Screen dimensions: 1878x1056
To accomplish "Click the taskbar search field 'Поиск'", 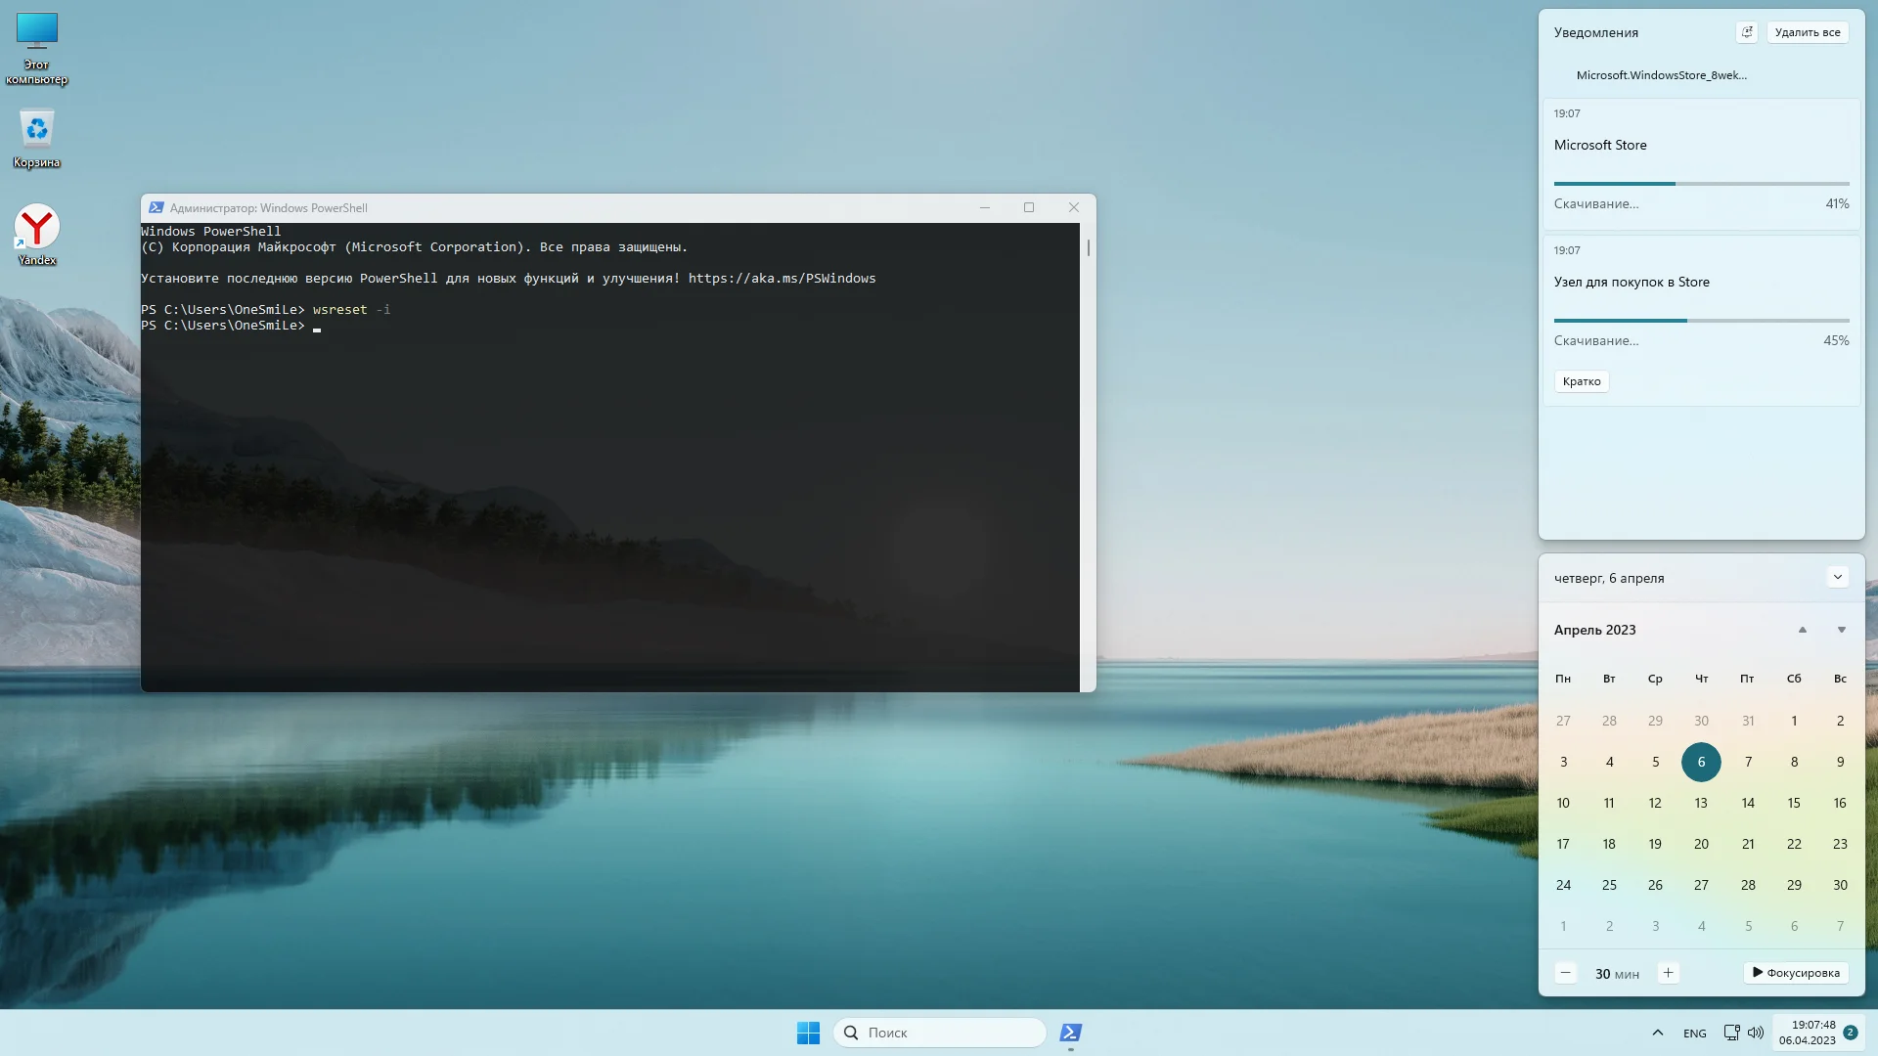I will tap(939, 1033).
